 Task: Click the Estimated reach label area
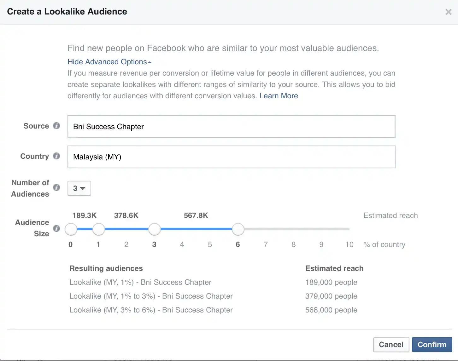pyautogui.click(x=390, y=215)
